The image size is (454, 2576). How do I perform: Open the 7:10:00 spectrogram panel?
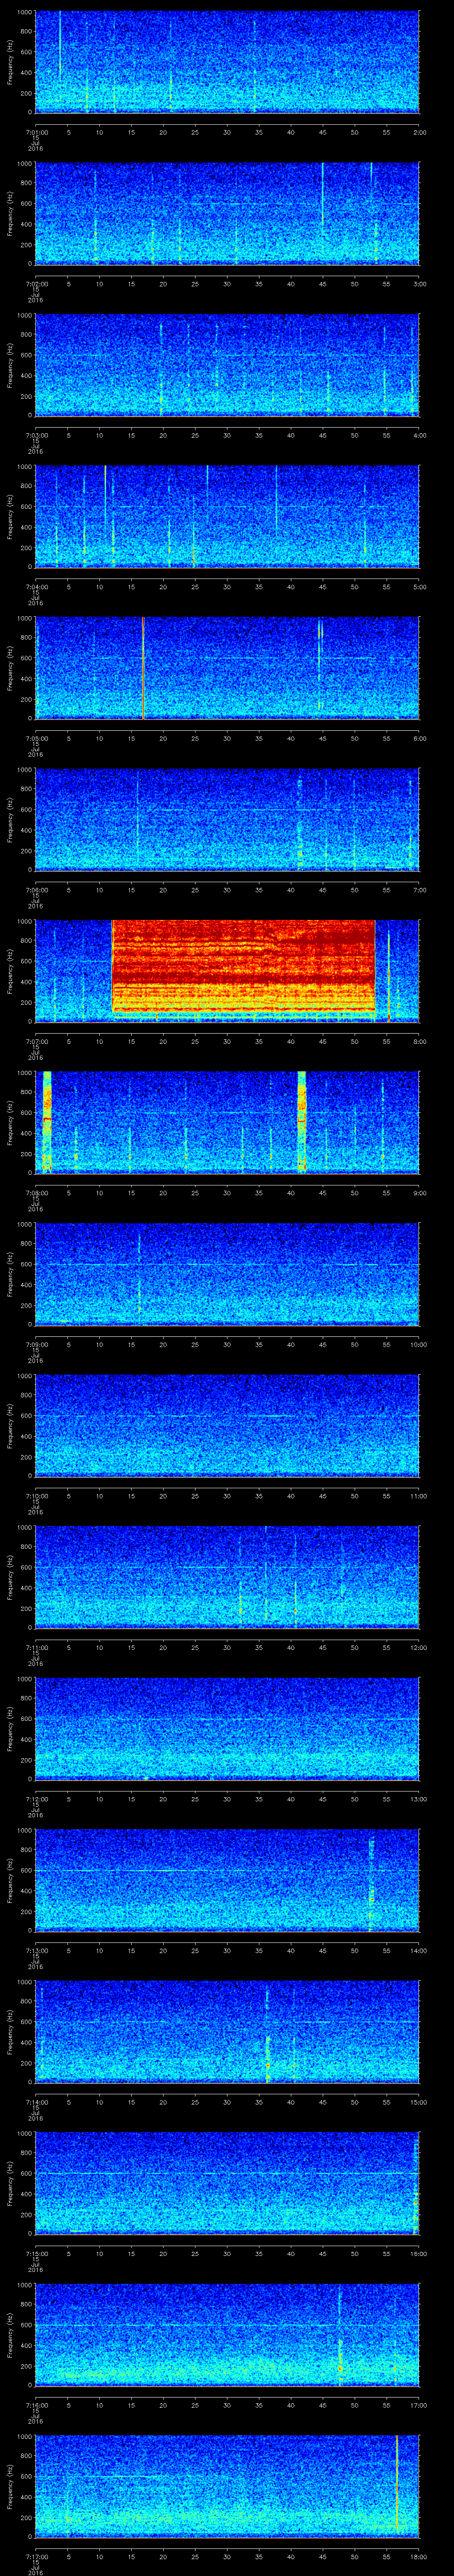point(227,1425)
